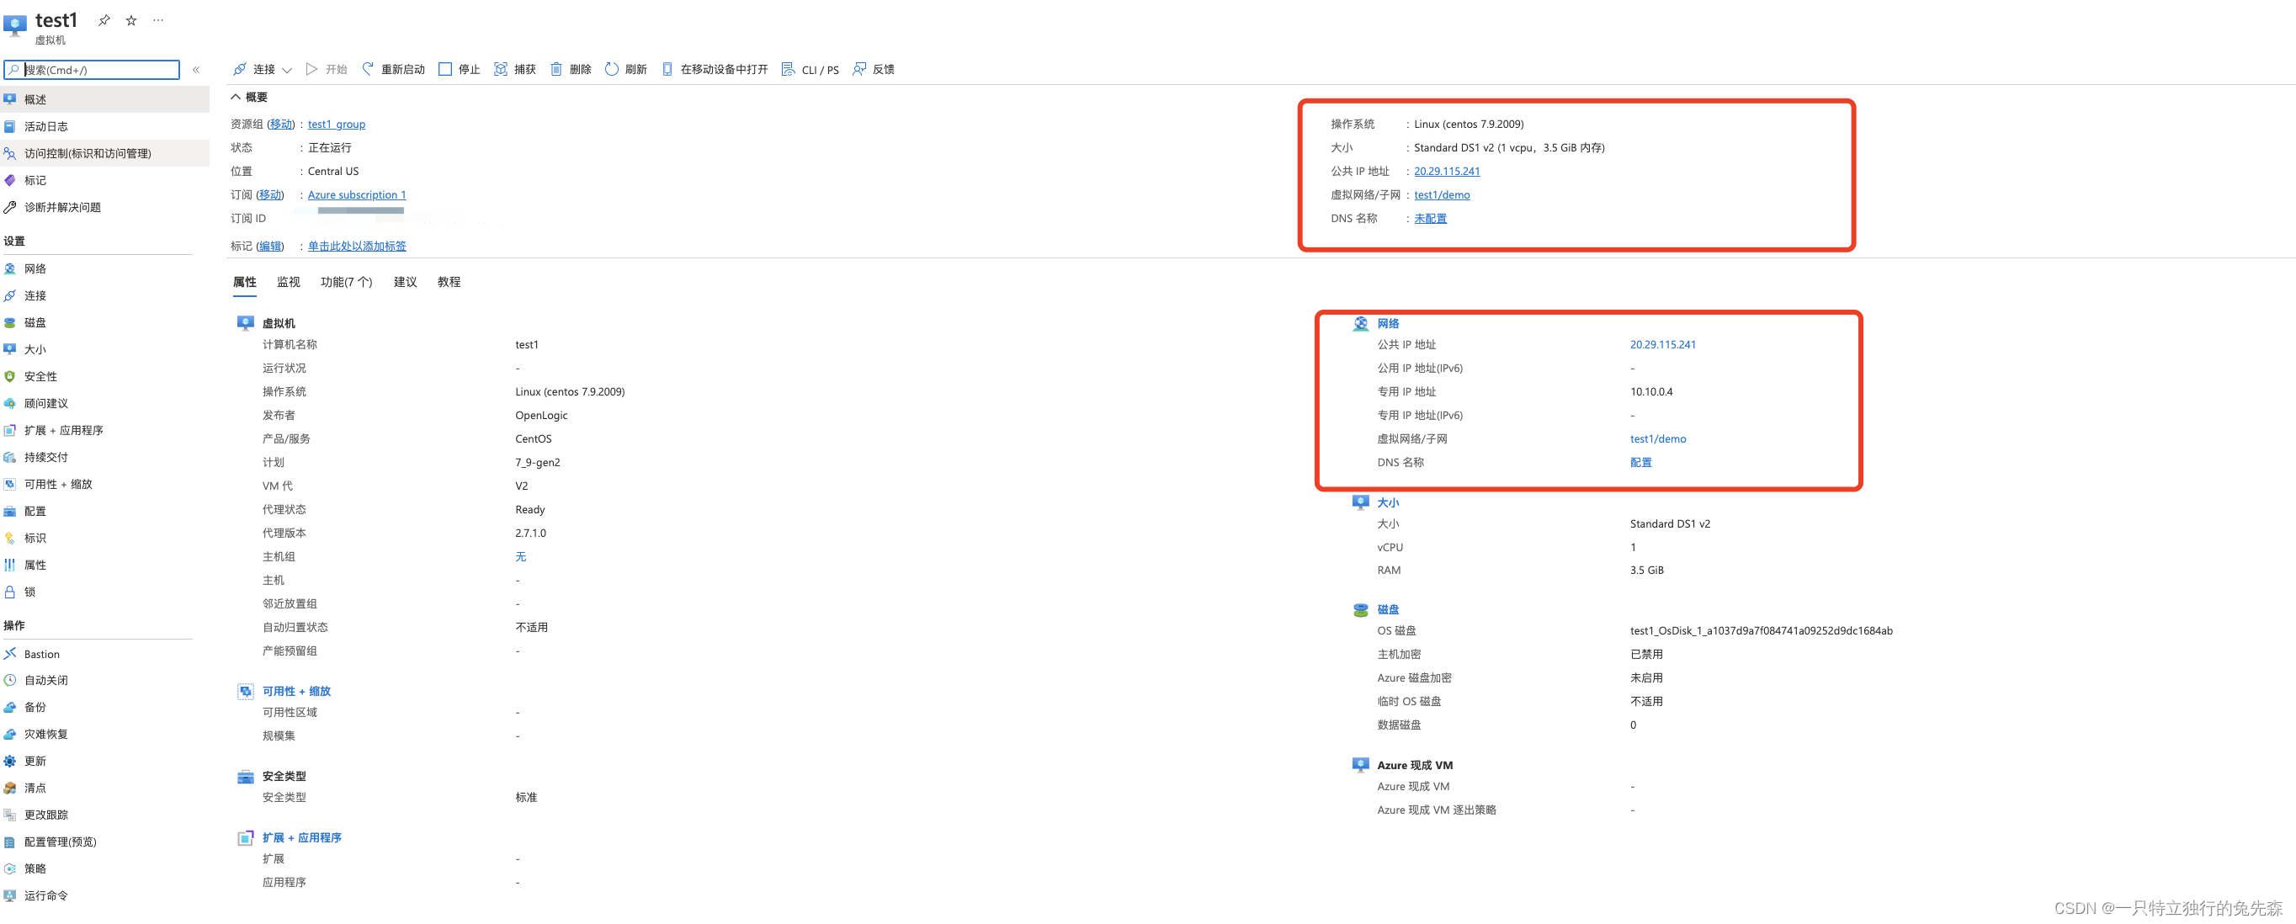Open 扩展 + 应用程序 sidebar item
The image size is (2296, 924).
coord(104,430)
